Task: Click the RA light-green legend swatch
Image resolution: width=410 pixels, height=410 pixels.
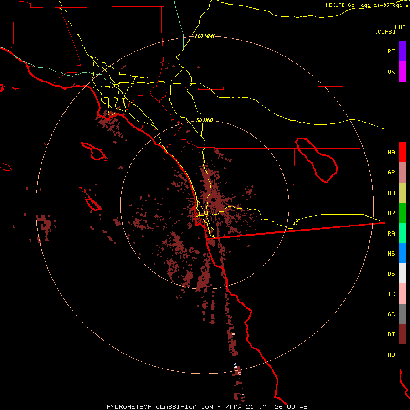Action: 402,233
